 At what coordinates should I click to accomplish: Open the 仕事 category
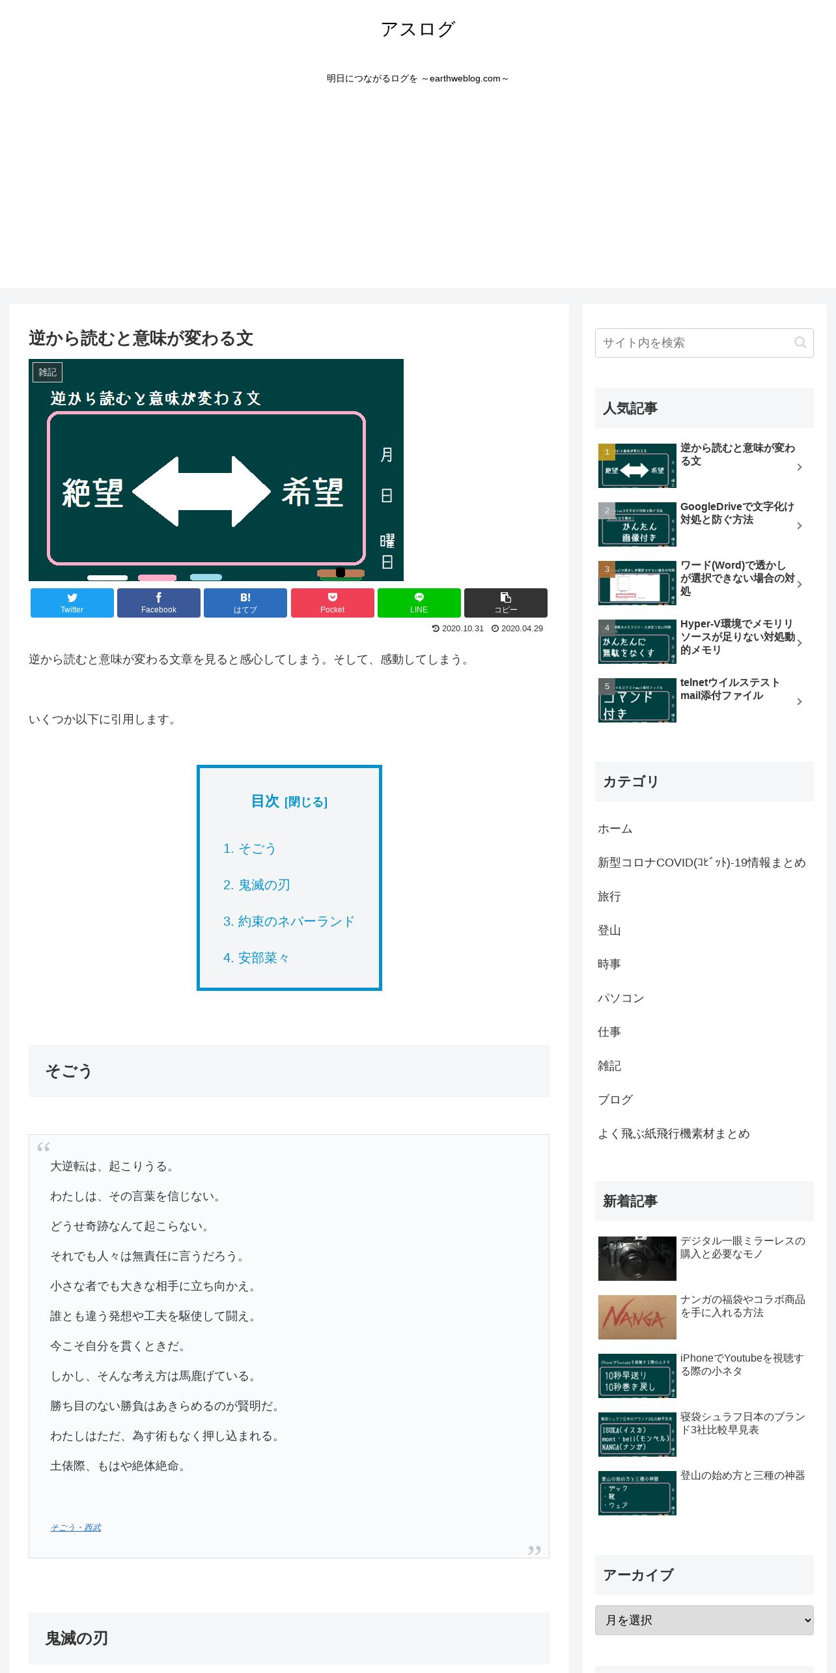609,1032
